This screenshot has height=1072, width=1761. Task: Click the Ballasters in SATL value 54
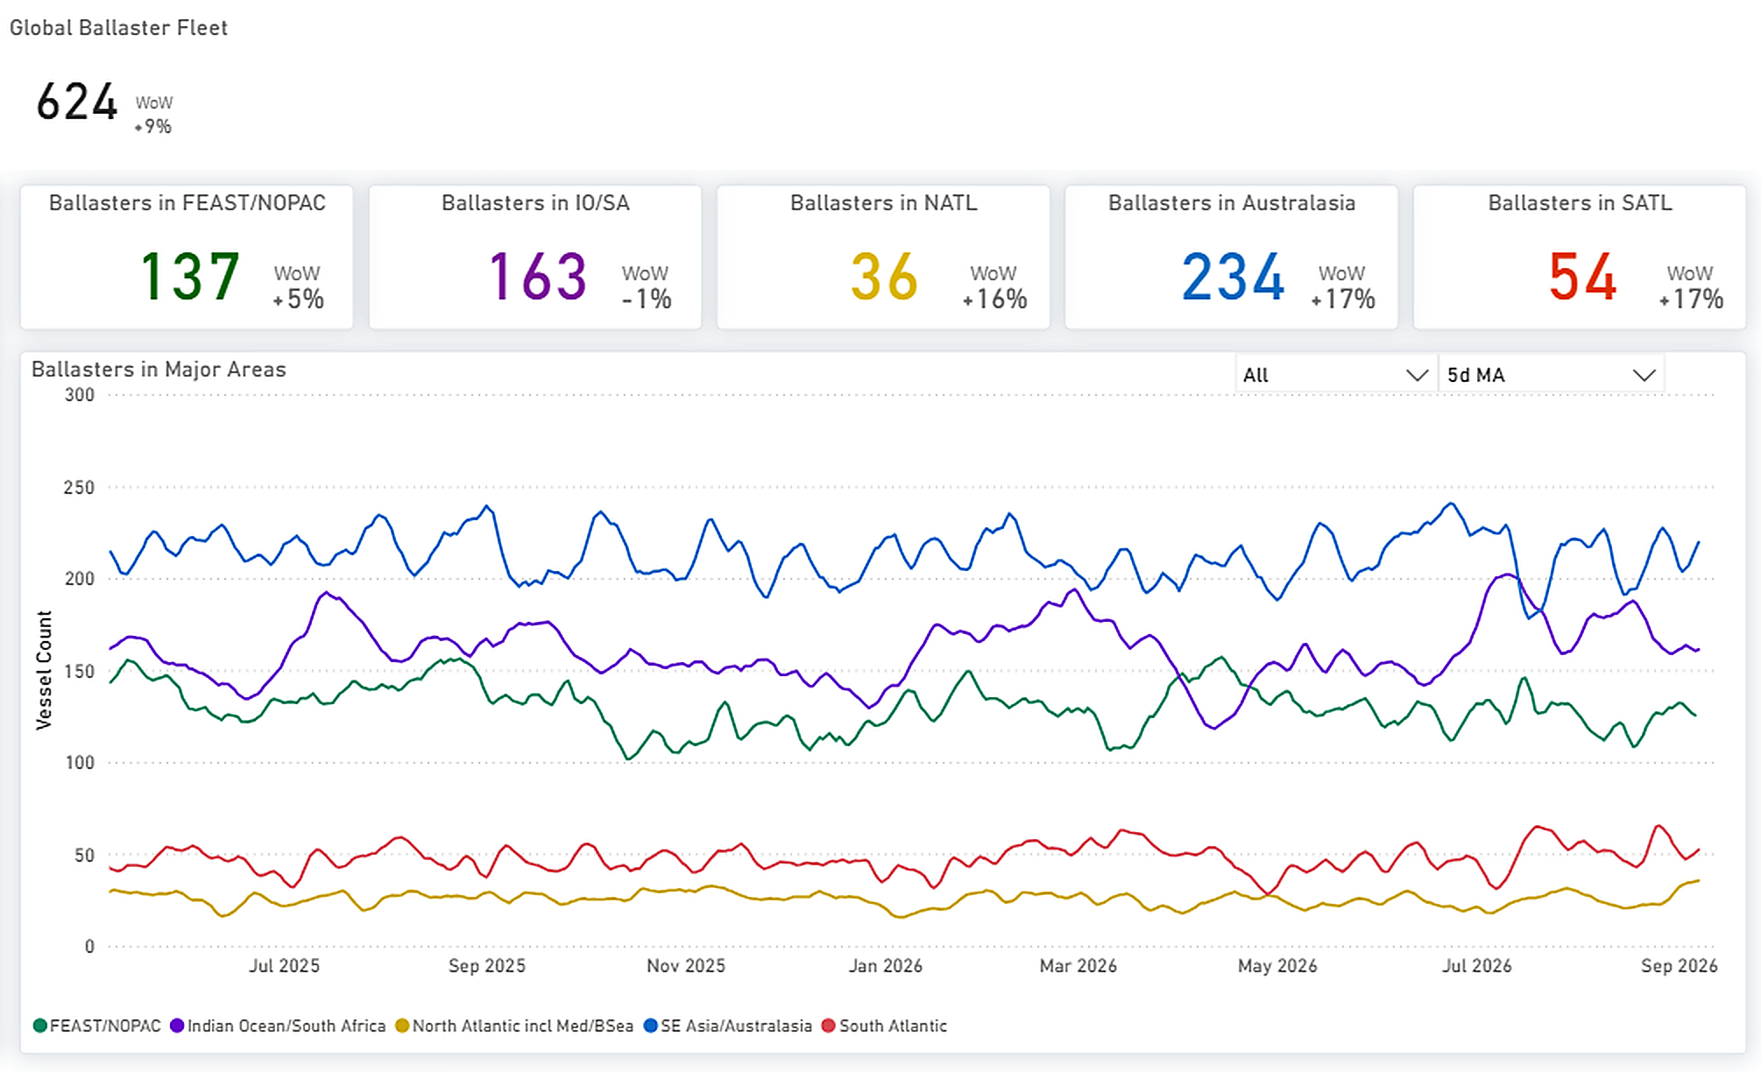point(1582,277)
